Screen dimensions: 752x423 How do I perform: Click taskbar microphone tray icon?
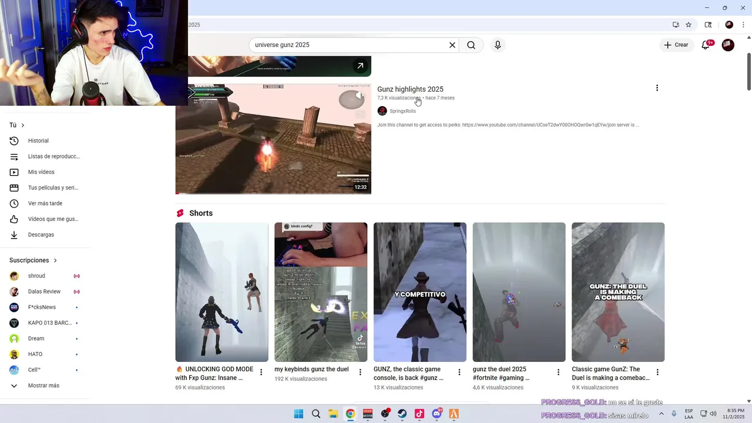click(x=674, y=414)
